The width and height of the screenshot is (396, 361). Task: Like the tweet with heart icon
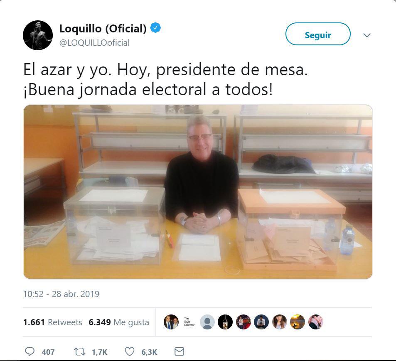[130, 351]
